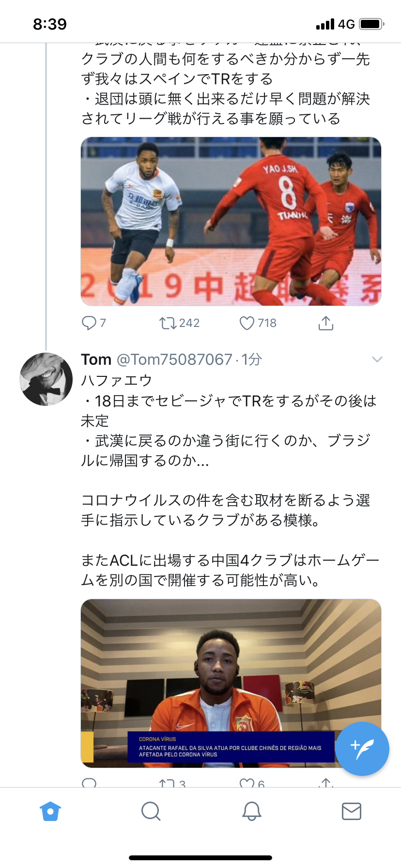The image size is (401, 868).
Task: Compose a new tweet with the feather button
Action: (x=362, y=749)
